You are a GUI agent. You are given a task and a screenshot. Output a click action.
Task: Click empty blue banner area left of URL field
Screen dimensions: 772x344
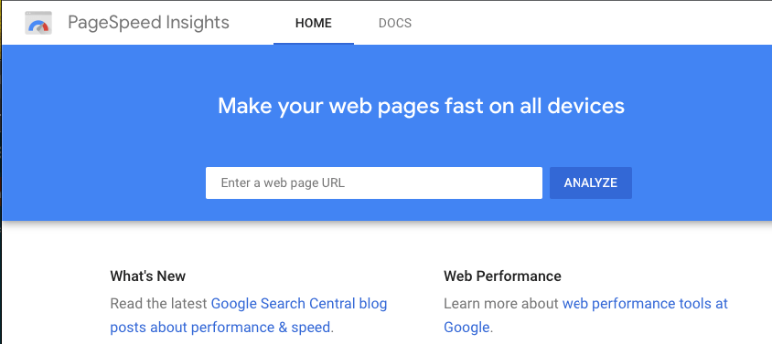(x=103, y=182)
